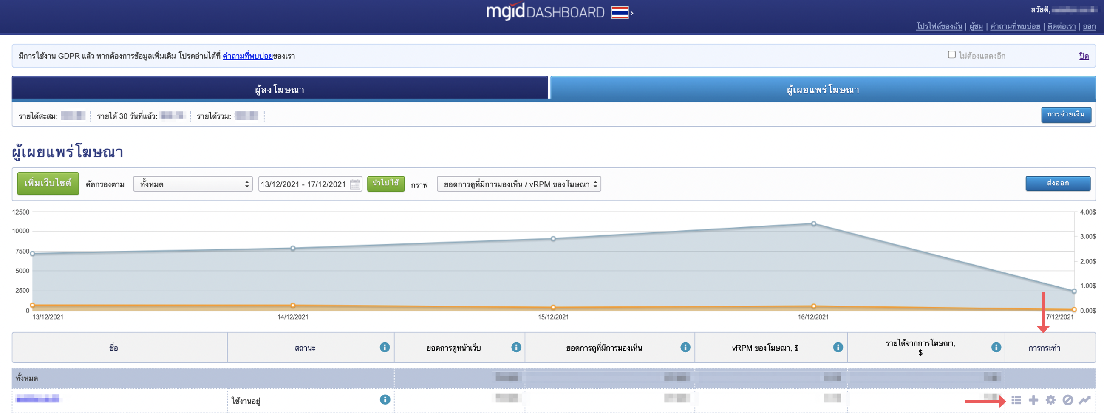Open the calendar icon in date field
This screenshot has width=1104, height=413.
point(355,184)
